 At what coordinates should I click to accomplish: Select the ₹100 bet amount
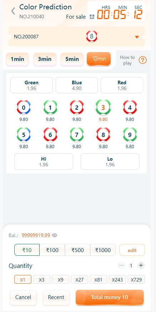(x=52, y=250)
